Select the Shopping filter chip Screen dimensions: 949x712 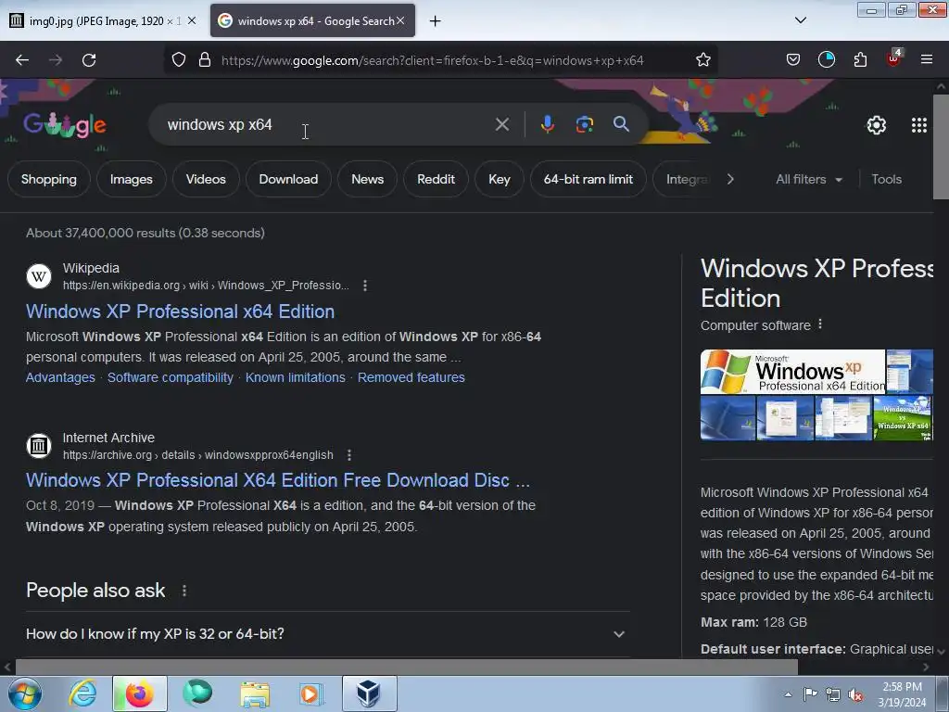click(x=49, y=179)
